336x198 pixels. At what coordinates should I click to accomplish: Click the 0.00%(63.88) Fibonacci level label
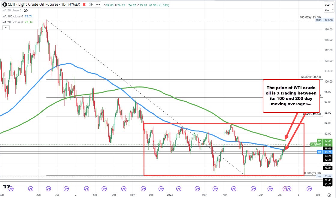(x=312, y=173)
